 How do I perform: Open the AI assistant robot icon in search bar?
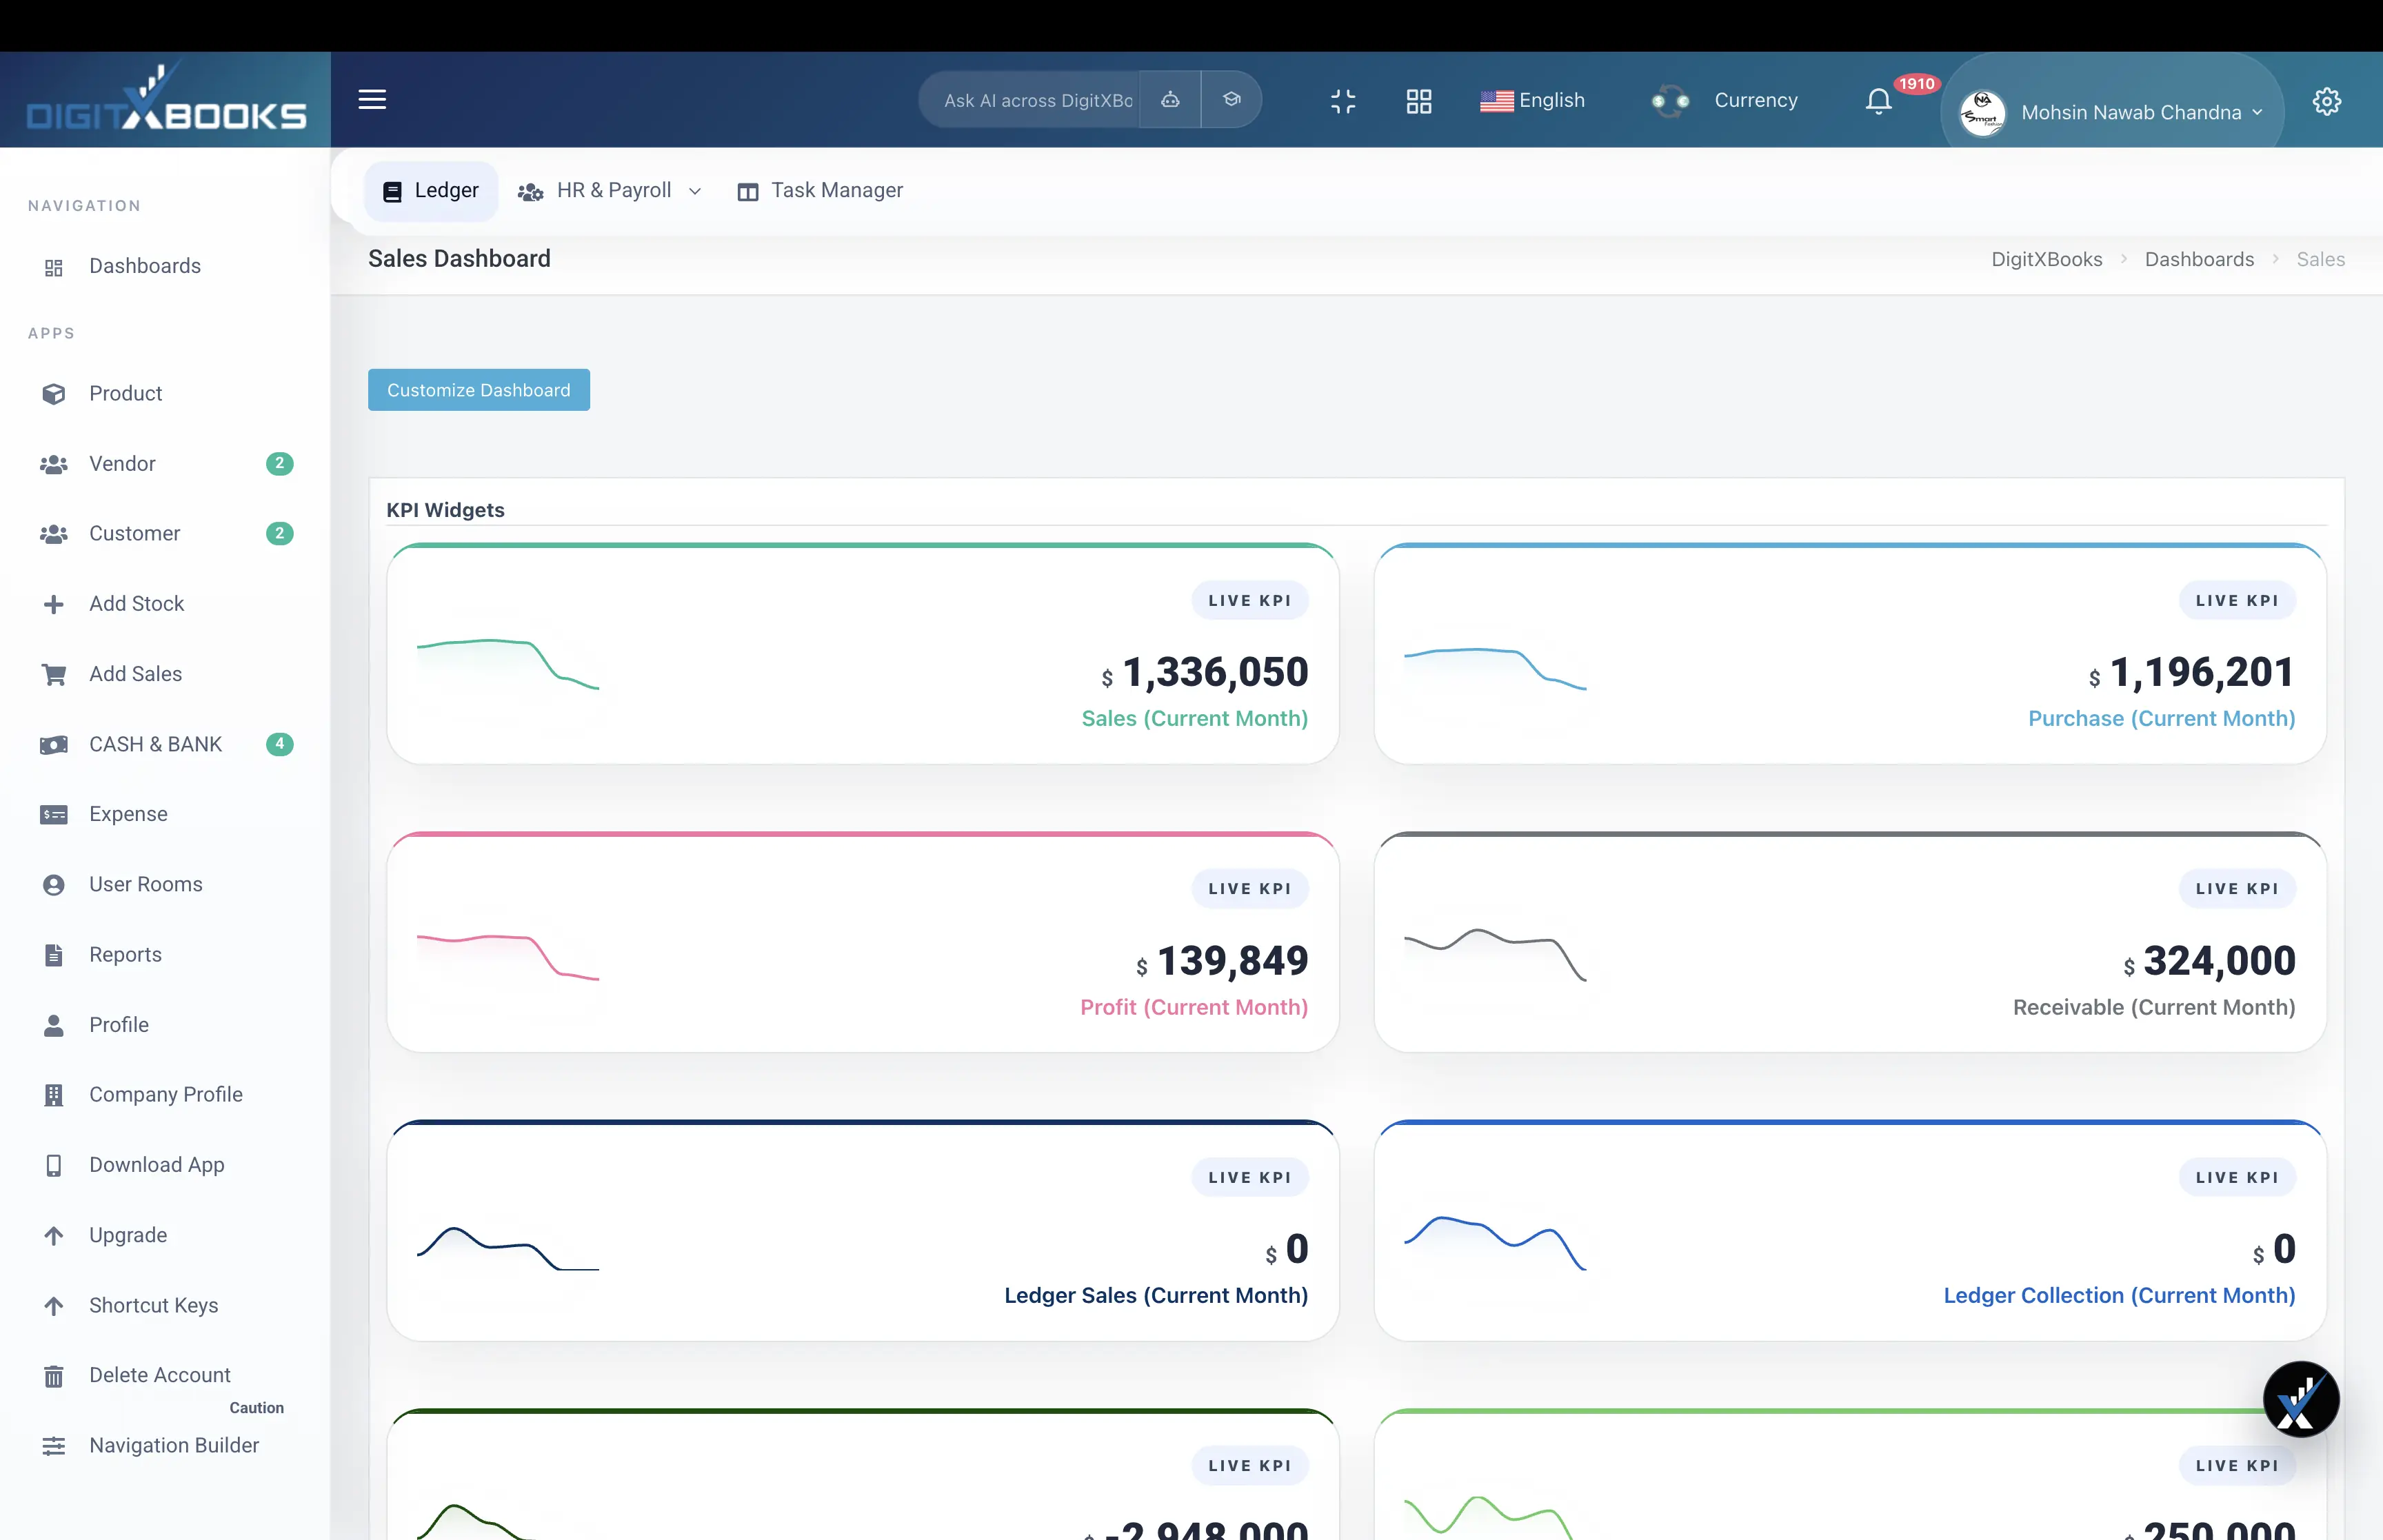point(1169,99)
